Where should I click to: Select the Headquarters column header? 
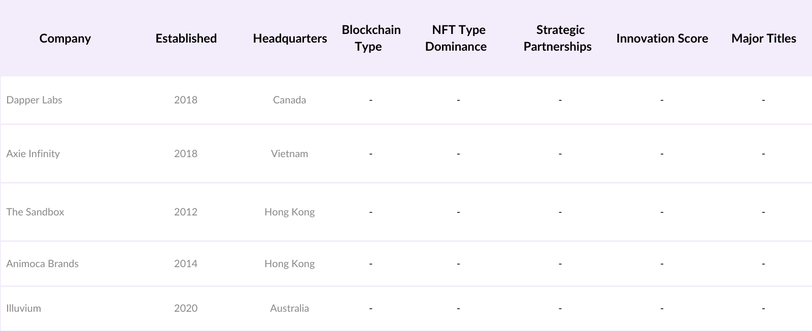[x=290, y=39]
